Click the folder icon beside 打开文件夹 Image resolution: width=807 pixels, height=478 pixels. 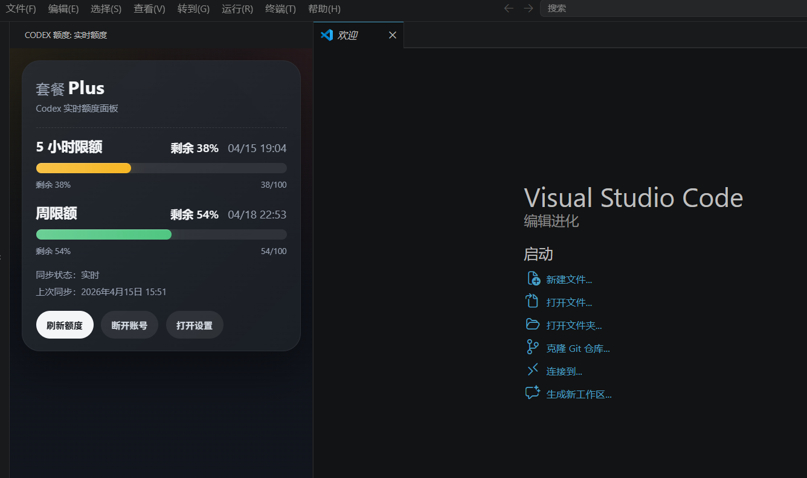(x=533, y=324)
